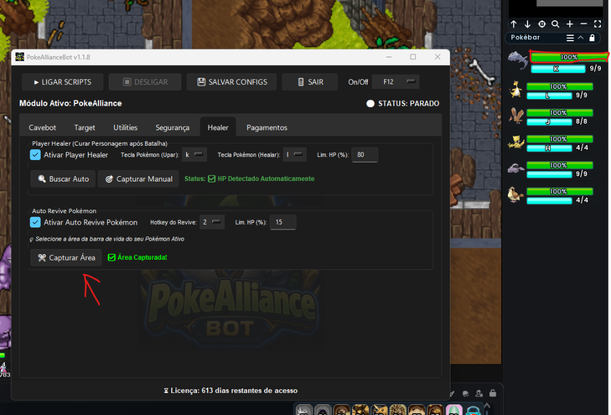Click the 100% HP bar above L hotkey
The width and height of the screenshot is (611, 415).
tap(560, 86)
